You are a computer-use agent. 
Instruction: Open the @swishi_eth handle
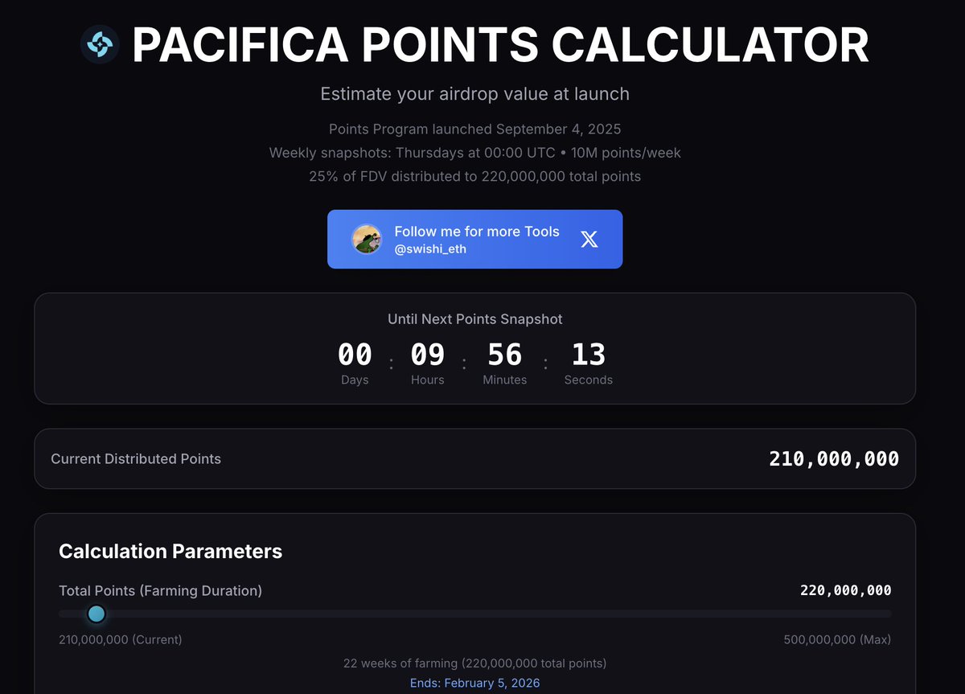pyautogui.click(x=430, y=249)
